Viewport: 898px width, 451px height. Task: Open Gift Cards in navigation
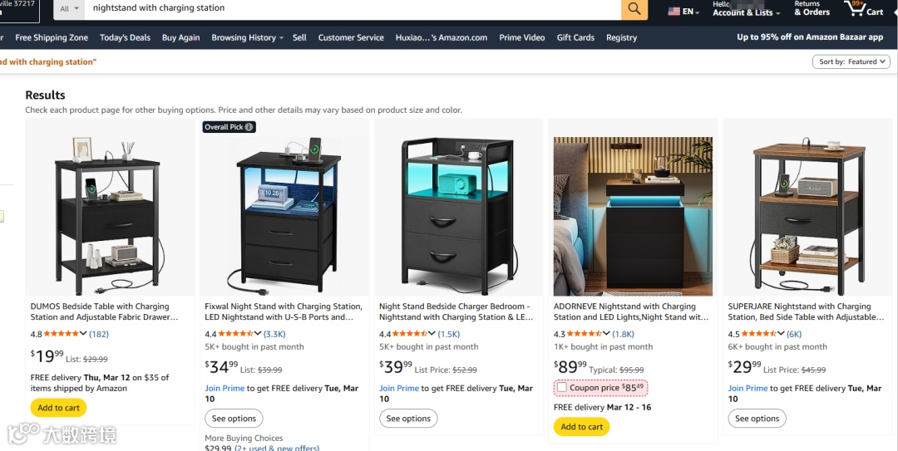point(575,37)
